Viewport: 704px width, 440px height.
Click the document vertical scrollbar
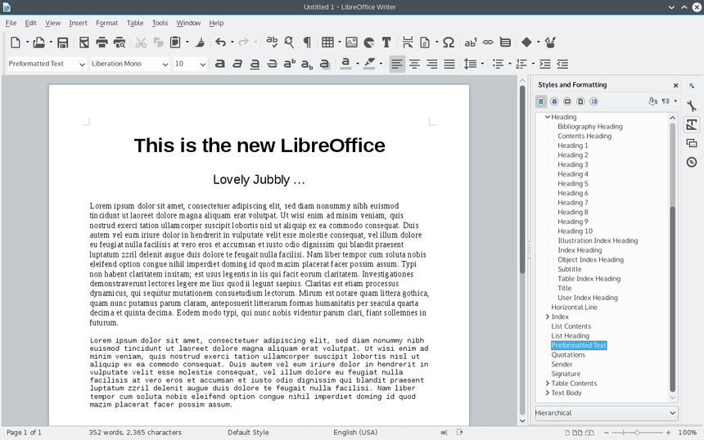522,179
